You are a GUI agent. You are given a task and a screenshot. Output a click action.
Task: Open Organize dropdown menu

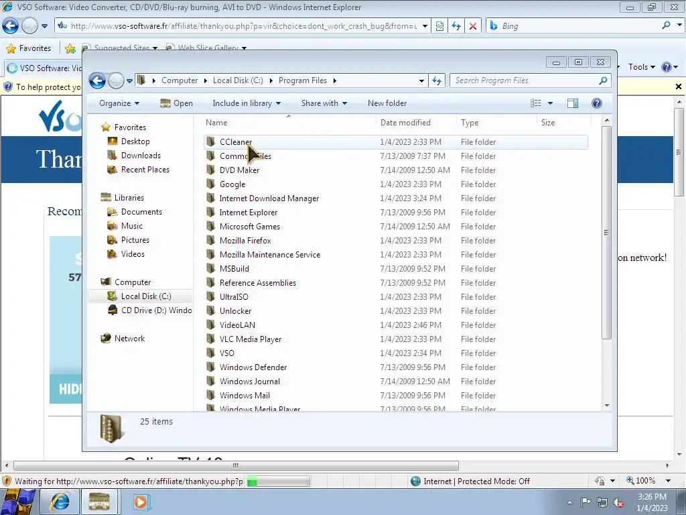[x=119, y=103]
